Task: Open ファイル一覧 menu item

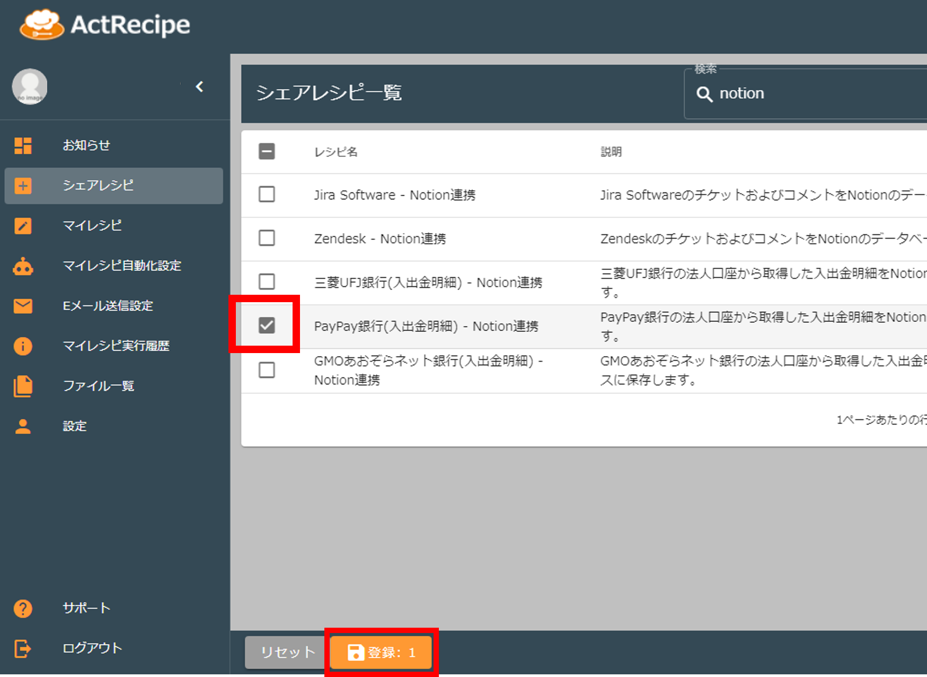Action: [x=114, y=386]
